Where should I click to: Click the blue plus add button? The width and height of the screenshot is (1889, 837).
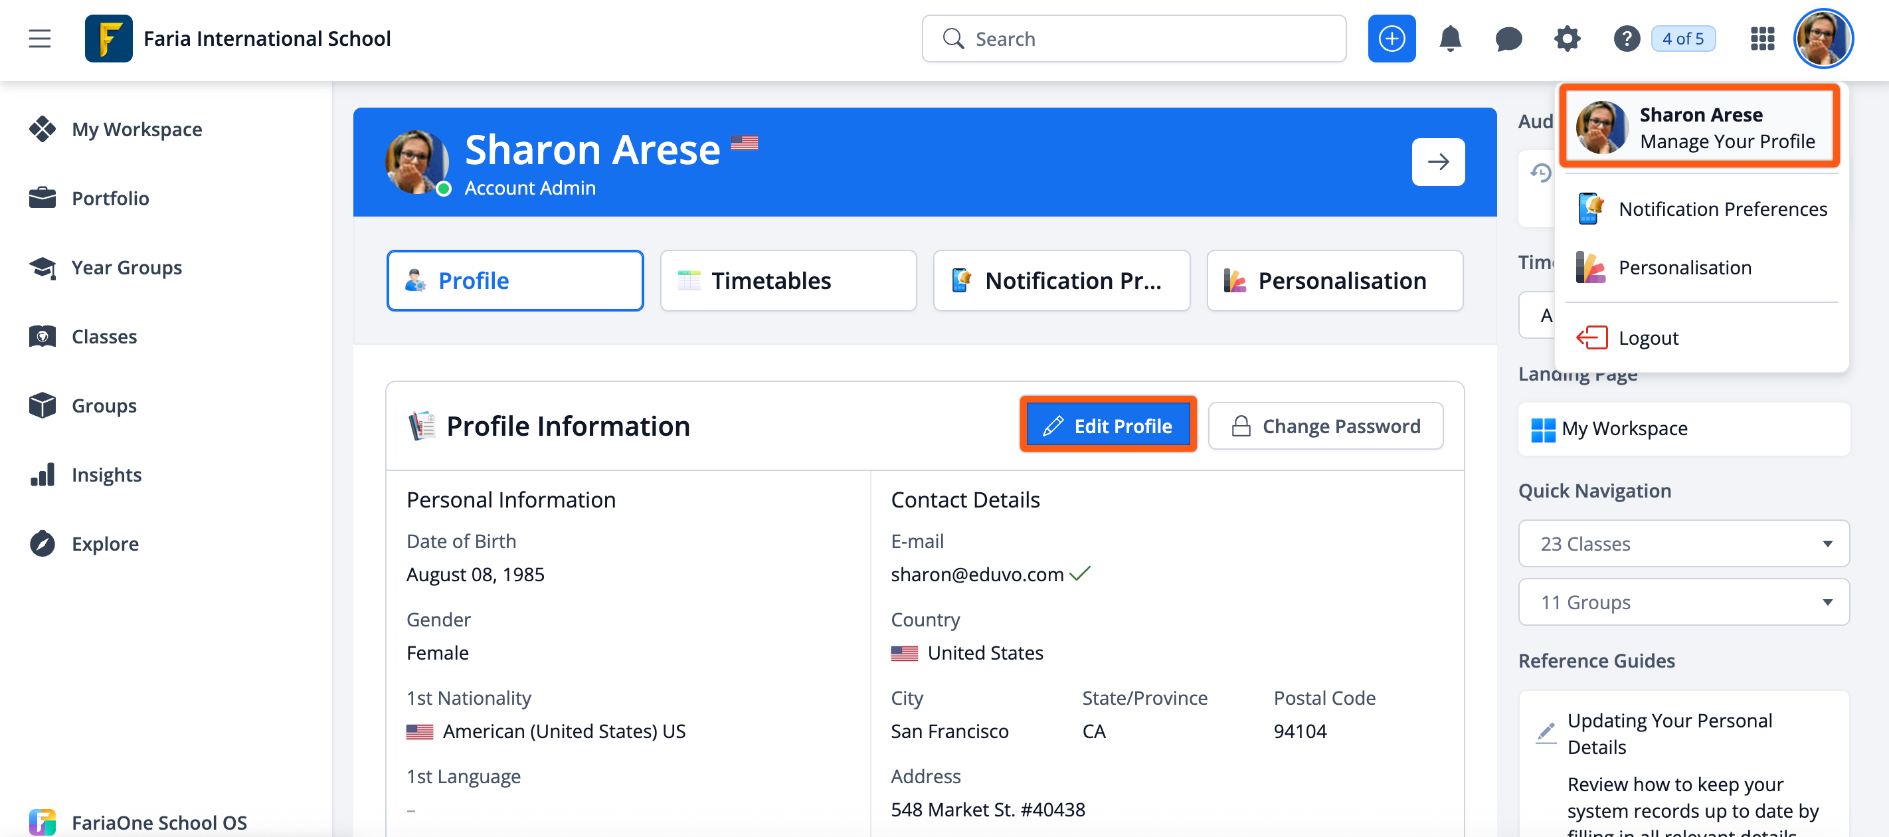pos(1391,38)
